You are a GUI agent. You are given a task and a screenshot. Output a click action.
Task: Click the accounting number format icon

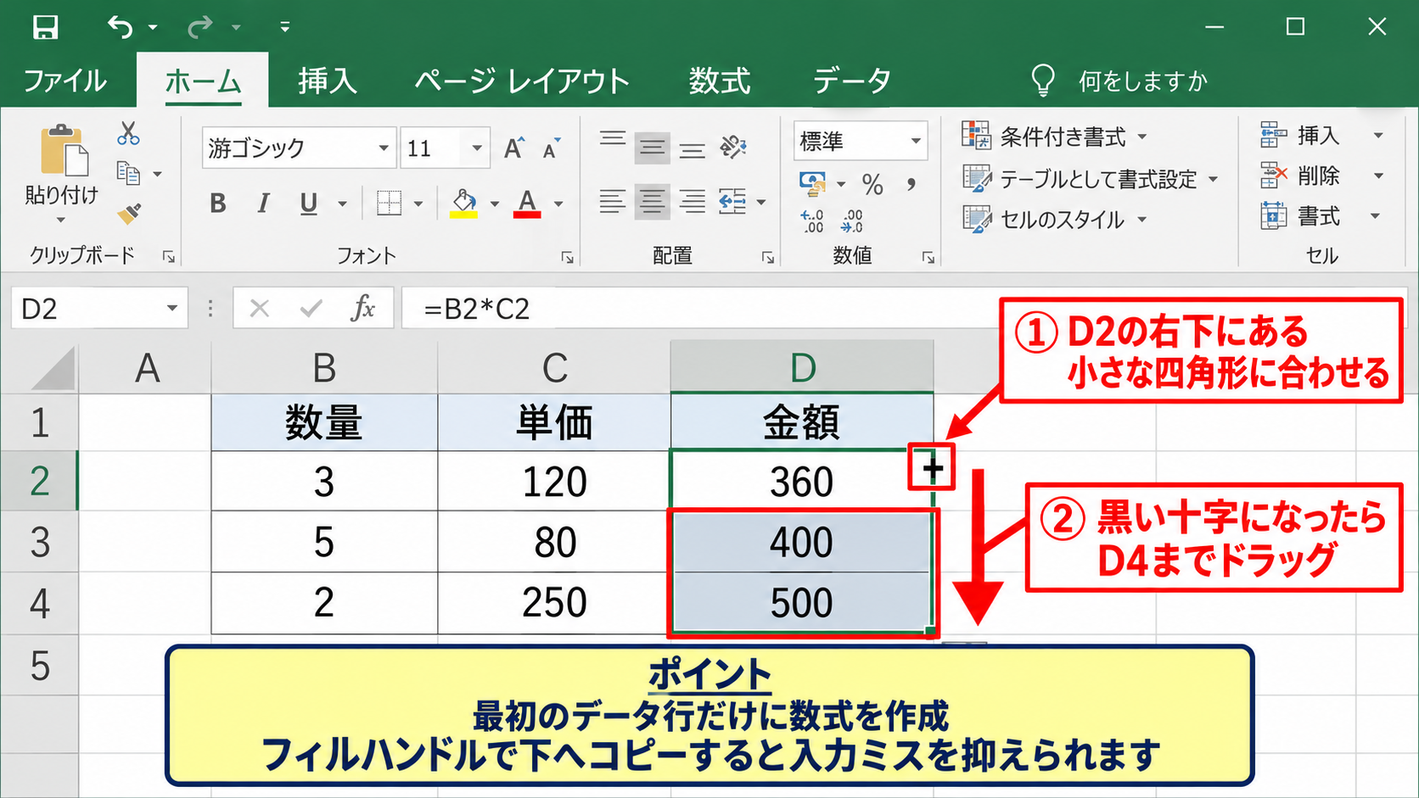[x=812, y=183]
